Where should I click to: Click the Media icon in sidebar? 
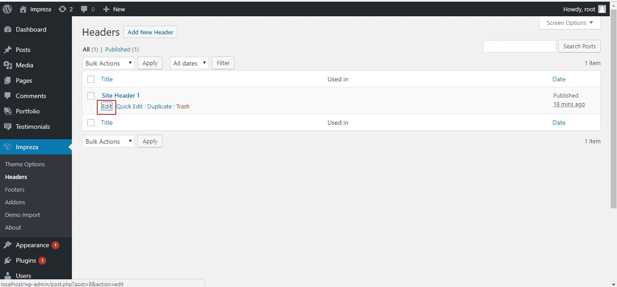click(x=8, y=65)
